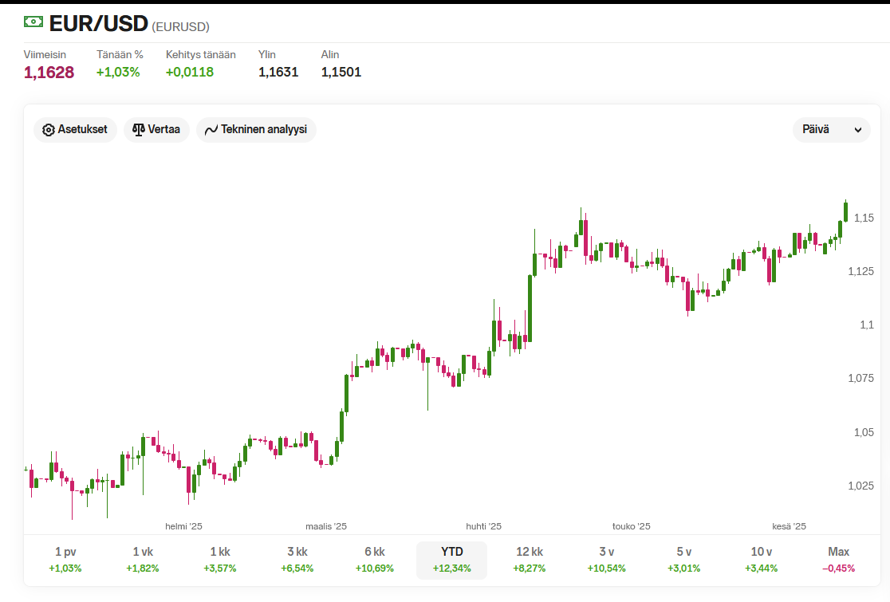Click the green banknote currency icon
The width and height of the screenshot is (890, 602).
coord(33,22)
